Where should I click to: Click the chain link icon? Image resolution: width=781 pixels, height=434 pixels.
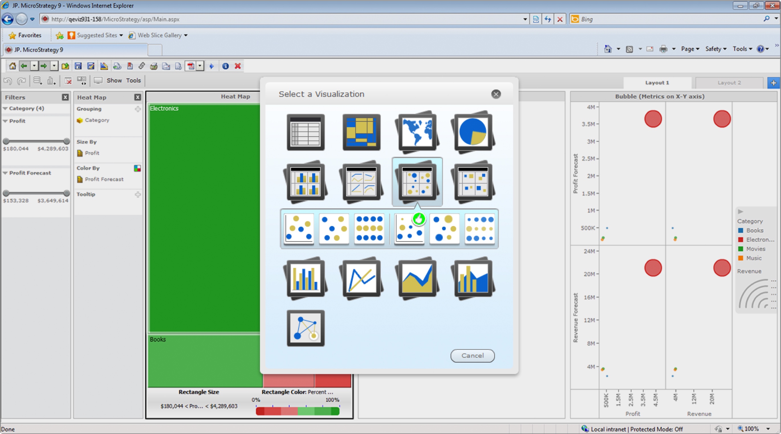142,66
